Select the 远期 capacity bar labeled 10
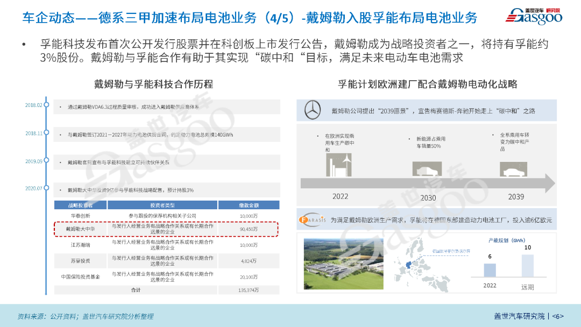The image size is (581, 327). tap(528, 266)
